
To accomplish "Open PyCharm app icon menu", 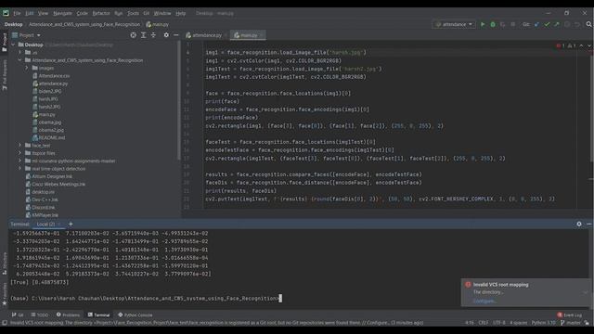I will 6,13.
